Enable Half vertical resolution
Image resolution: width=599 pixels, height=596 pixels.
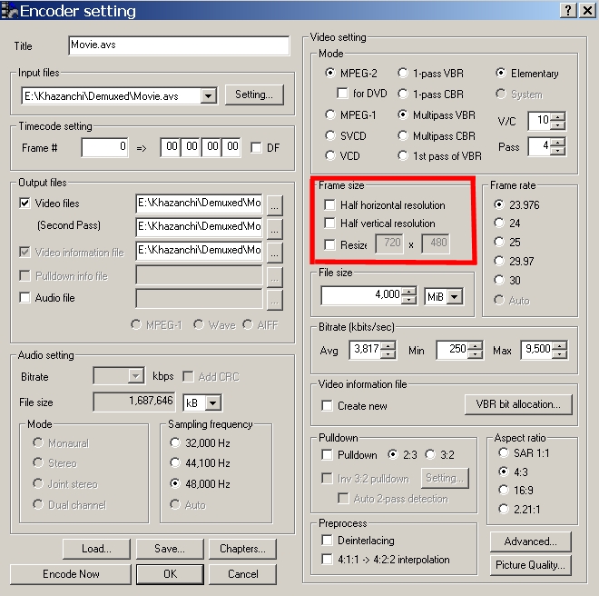(329, 223)
